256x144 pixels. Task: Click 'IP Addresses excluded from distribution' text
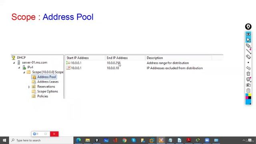coord(174,68)
